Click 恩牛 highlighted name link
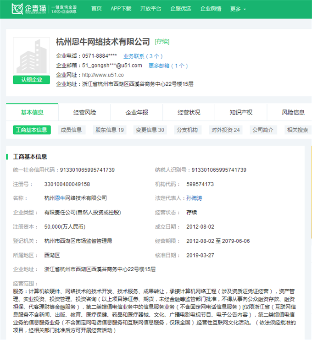312x340 pixels. pyautogui.click(x=60, y=198)
